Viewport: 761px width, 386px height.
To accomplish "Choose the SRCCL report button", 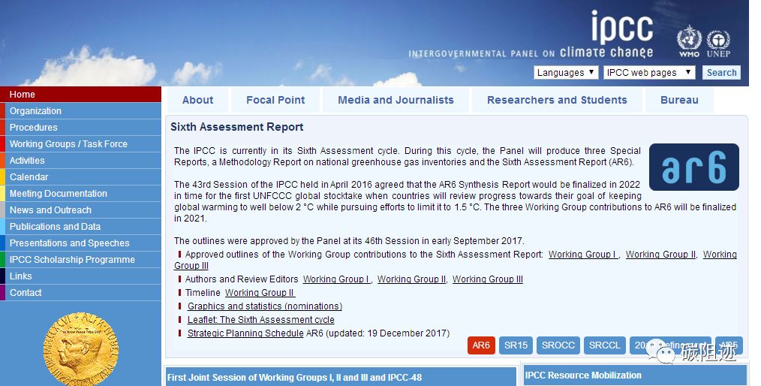I will [x=605, y=345].
